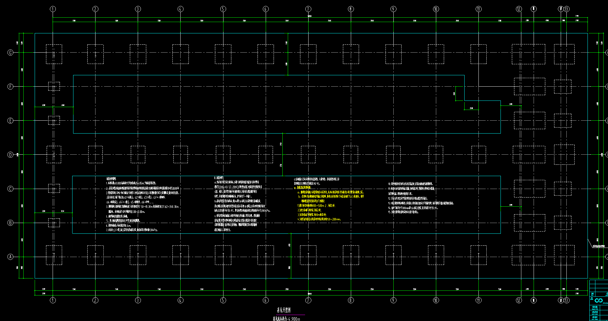Image resolution: width=608 pixels, height=321 pixels.
Task: Click the left-side axis bubble labeled B
Action: [10, 223]
